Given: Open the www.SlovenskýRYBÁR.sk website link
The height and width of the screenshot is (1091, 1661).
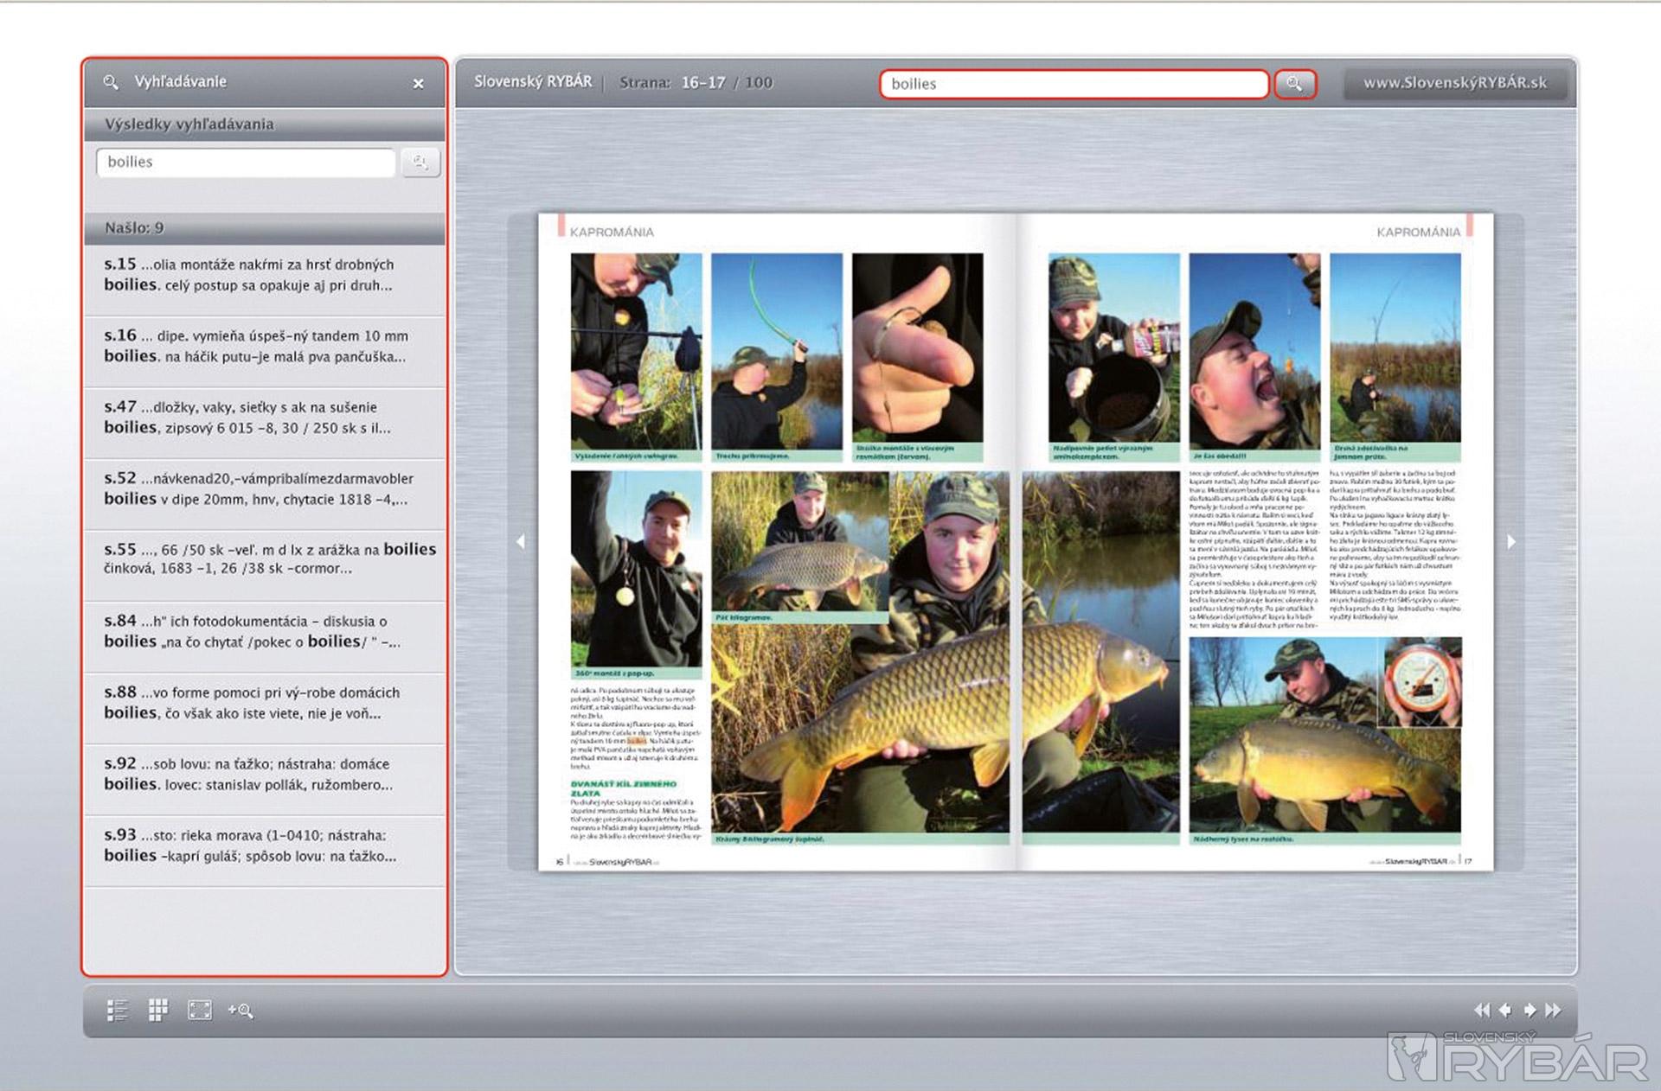Looking at the screenshot, I should (x=1454, y=83).
